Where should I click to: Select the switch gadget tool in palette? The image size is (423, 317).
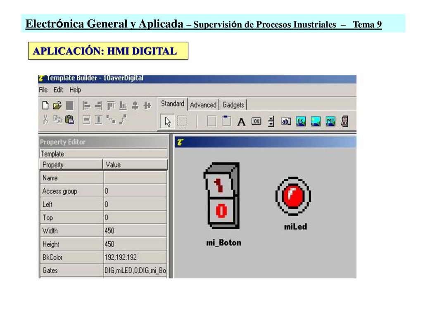(x=345, y=122)
